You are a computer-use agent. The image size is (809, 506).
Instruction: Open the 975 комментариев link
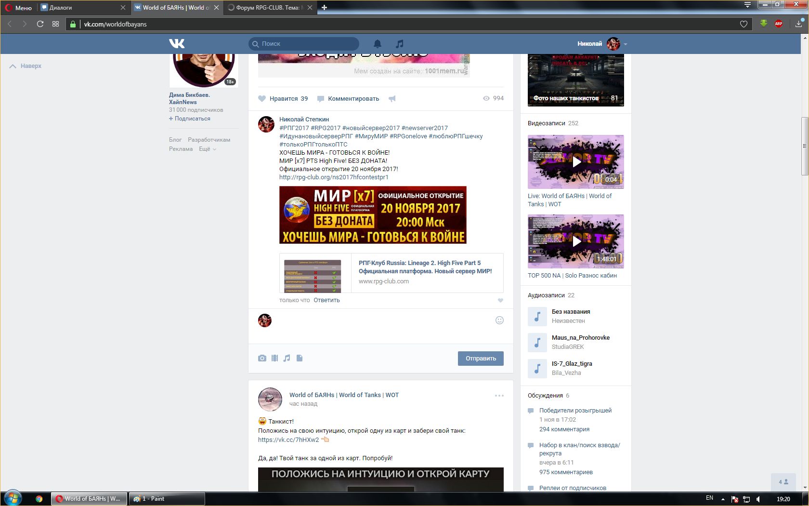point(566,472)
